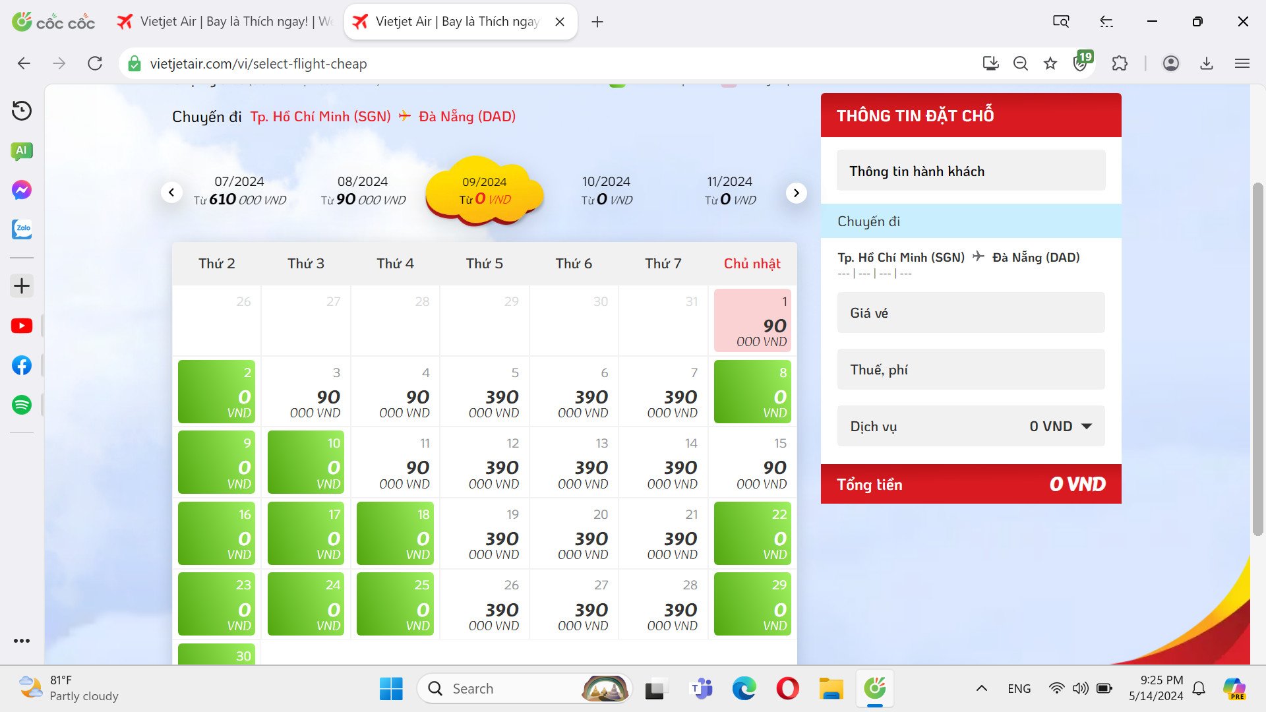Open Facebook sidebar shortcut
This screenshot has height=712, width=1266.
click(22, 365)
